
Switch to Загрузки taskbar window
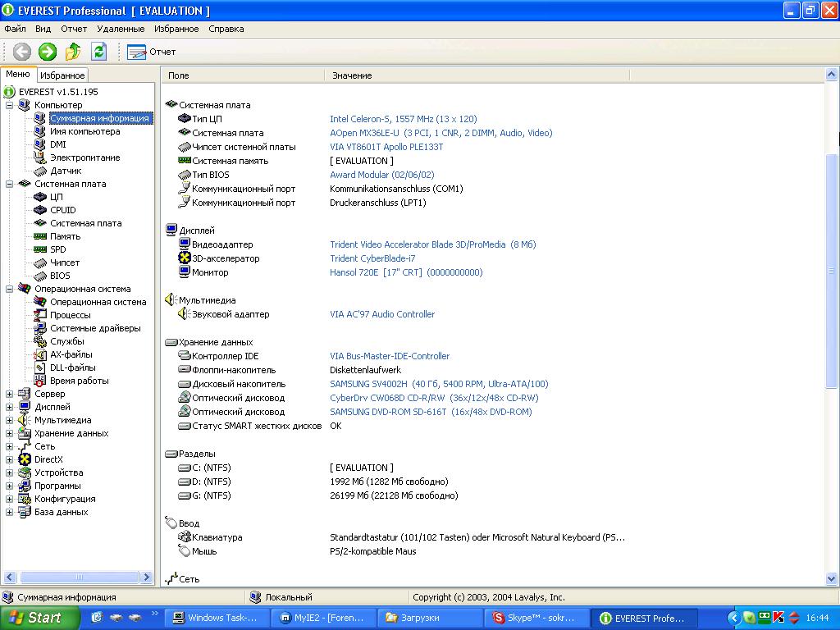point(430,618)
